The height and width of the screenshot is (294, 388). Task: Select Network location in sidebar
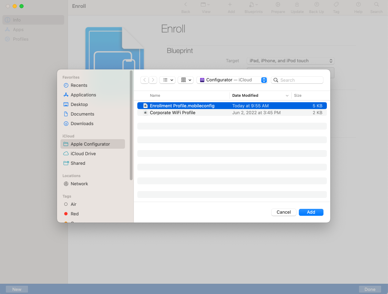pos(93,184)
